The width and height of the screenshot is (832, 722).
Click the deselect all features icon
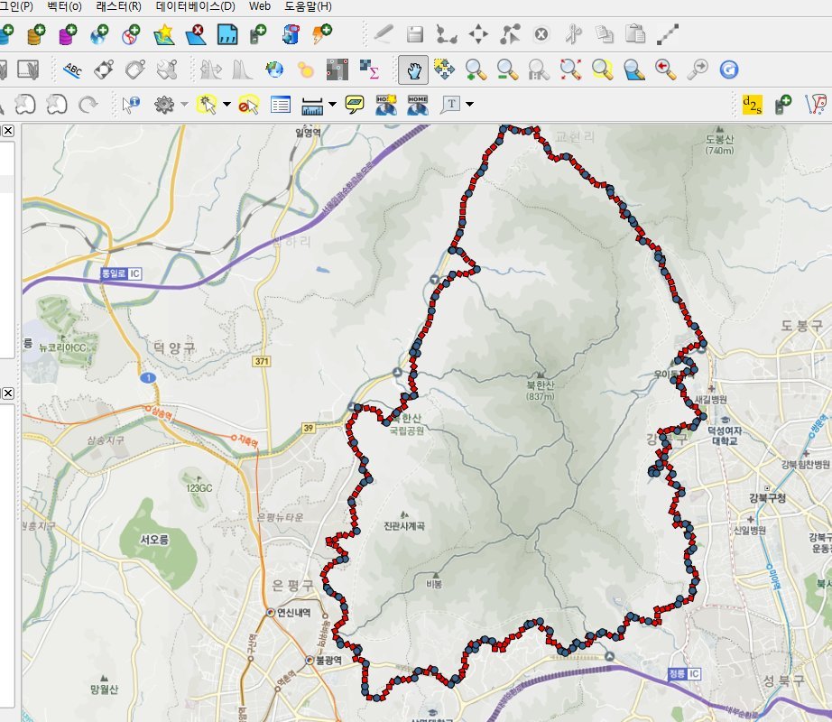click(x=248, y=105)
